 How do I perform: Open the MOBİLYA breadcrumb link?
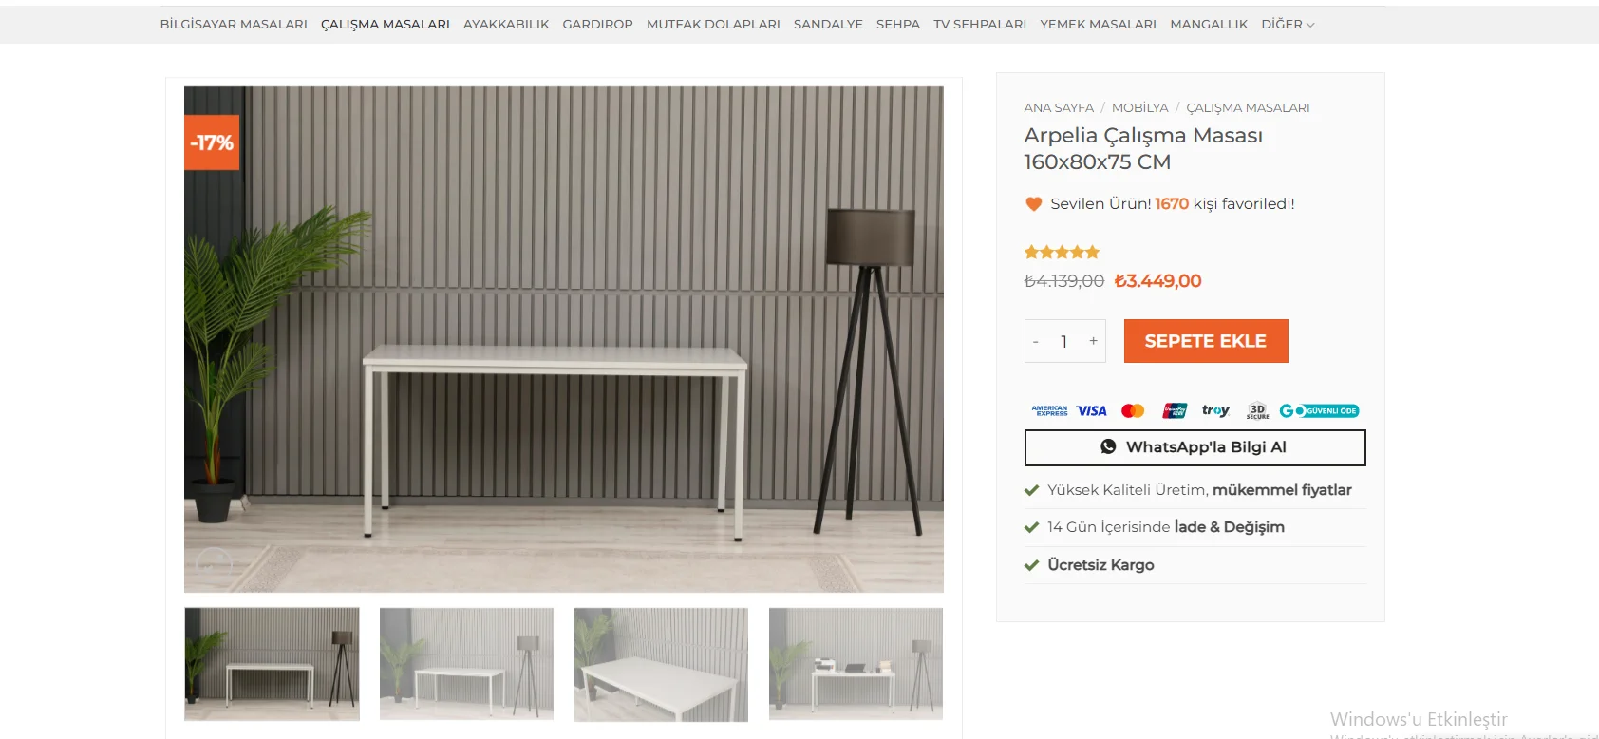[1139, 107]
